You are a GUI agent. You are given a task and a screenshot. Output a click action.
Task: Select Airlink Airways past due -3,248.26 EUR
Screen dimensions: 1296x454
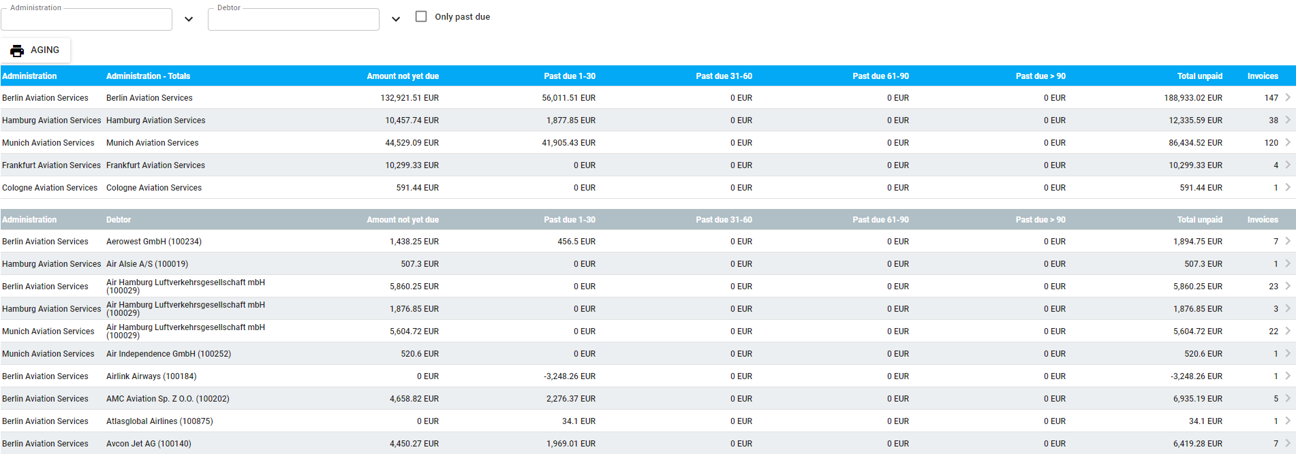pos(570,376)
